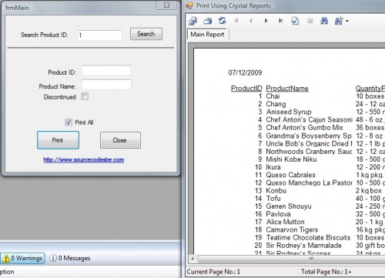Open Go To Page icon
This screenshot has width=385, height=278.
295,21
